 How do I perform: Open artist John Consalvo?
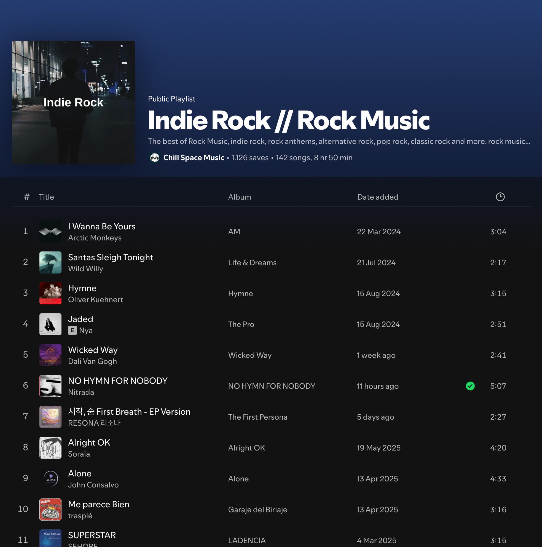coord(93,485)
